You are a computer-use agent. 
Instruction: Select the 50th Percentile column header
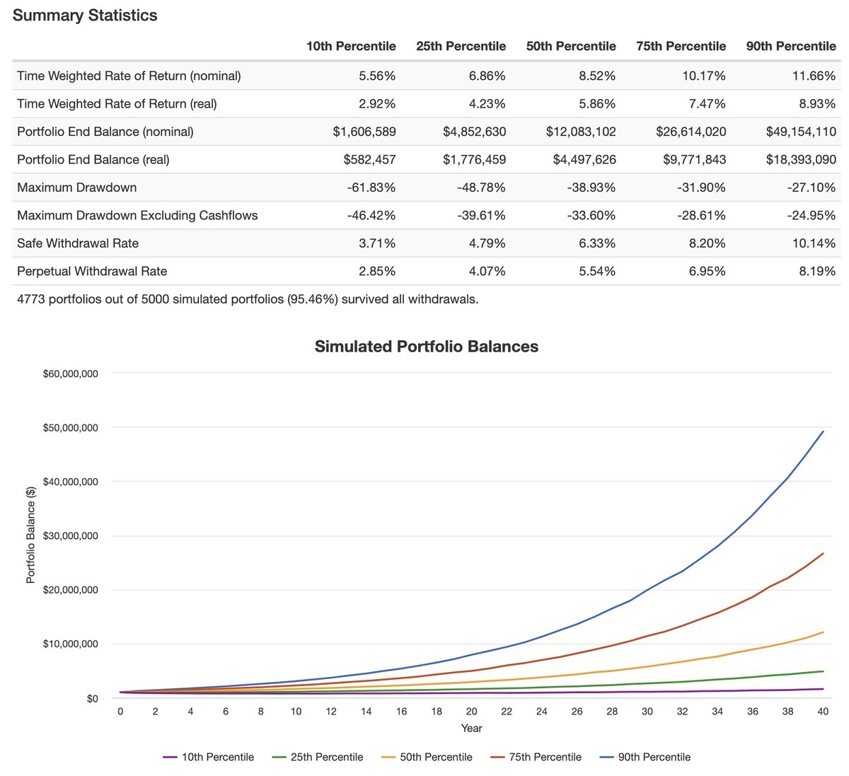click(x=571, y=46)
